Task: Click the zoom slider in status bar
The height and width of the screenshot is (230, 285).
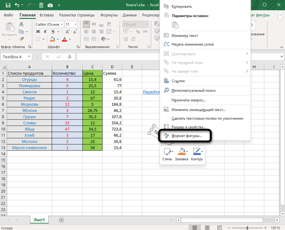Action: click(x=247, y=228)
